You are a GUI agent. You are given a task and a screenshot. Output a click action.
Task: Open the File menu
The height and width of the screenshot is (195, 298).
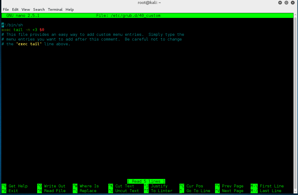point(6,9)
